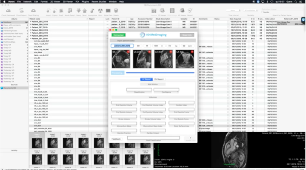This screenshot has height=170, width=306.
Task: Click the patient name input field
Action: tap(122, 45)
